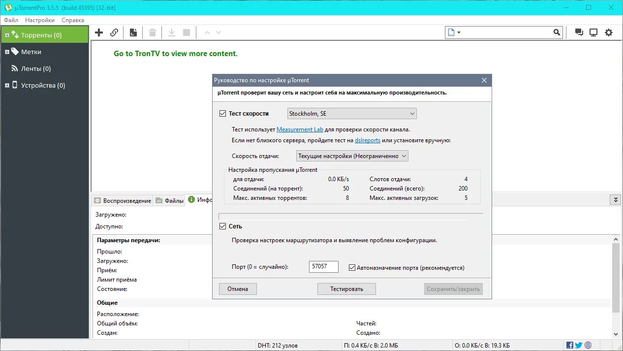Click the Тестировать button
623x351 pixels.
click(x=346, y=288)
